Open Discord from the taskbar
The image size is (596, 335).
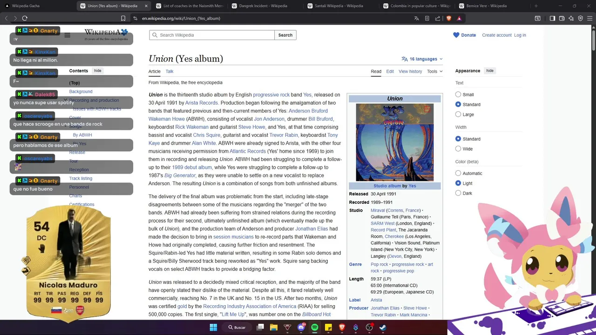(301, 327)
